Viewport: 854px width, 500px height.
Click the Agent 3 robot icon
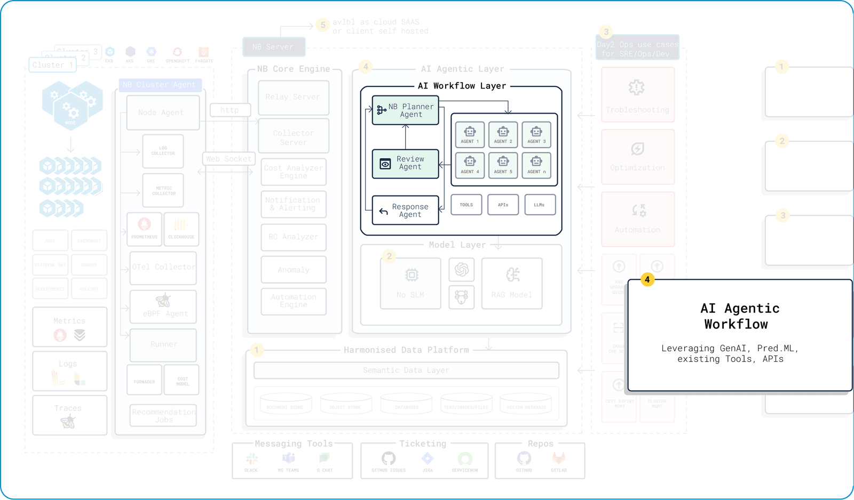coord(536,132)
